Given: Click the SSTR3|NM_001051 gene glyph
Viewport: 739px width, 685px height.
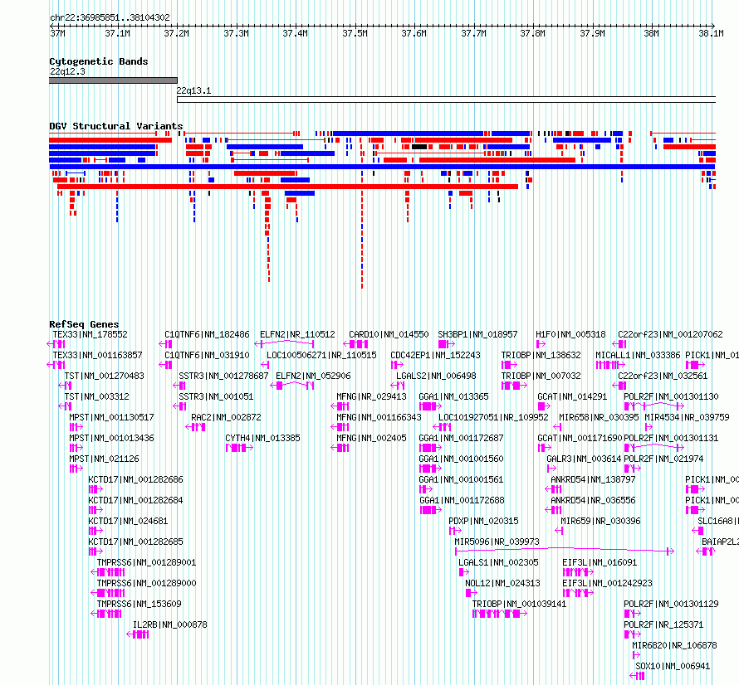Looking at the screenshot, I should coord(179,406).
